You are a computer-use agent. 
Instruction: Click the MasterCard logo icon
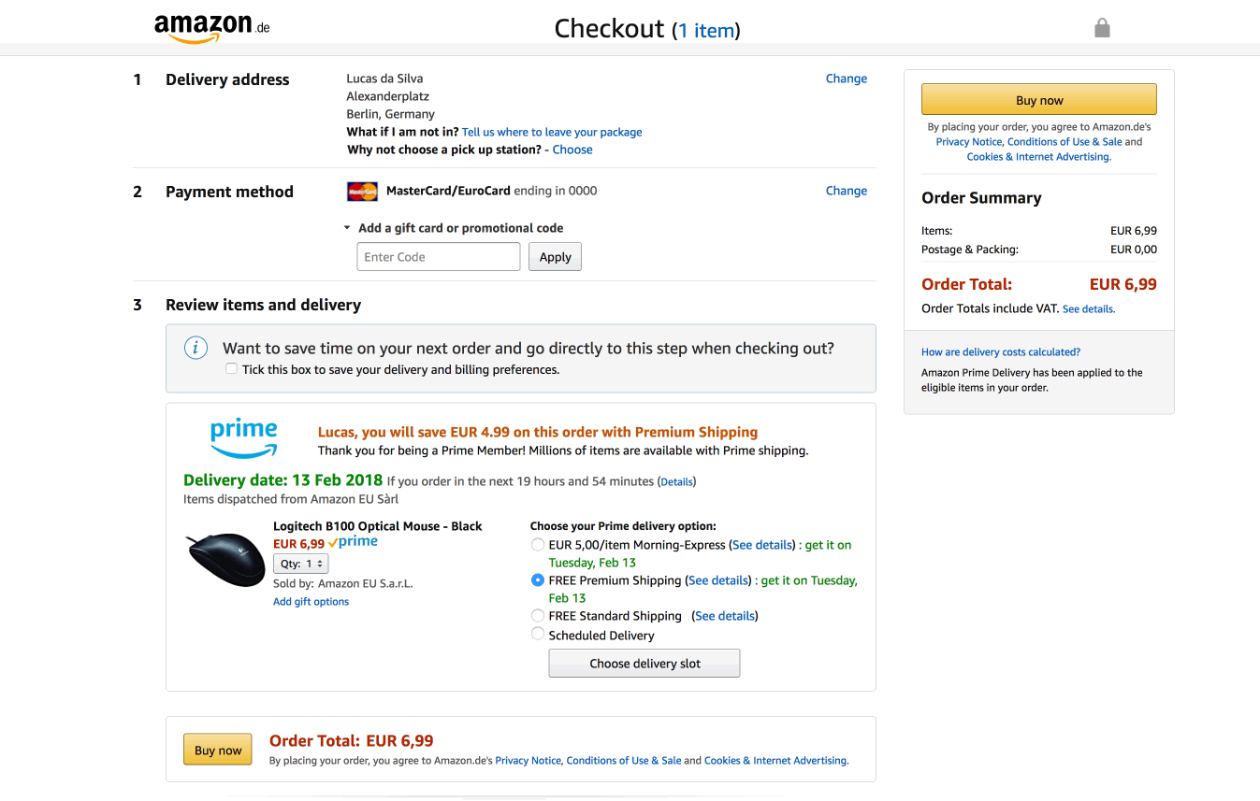[x=363, y=192]
